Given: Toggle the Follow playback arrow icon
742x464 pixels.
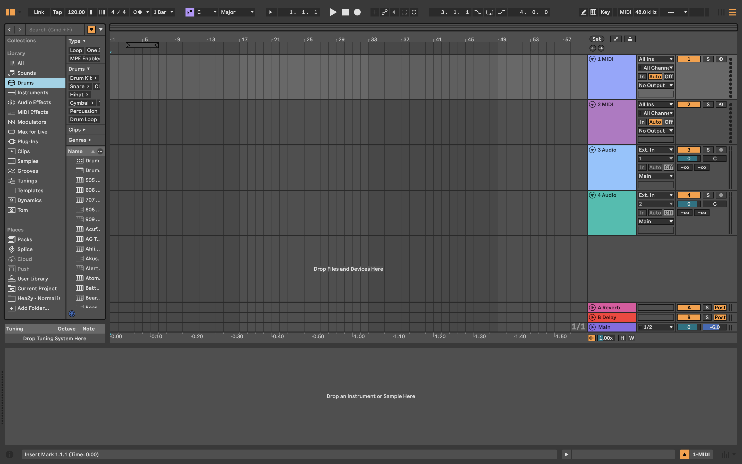Looking at the screenshot, I should tap(271, 12).
